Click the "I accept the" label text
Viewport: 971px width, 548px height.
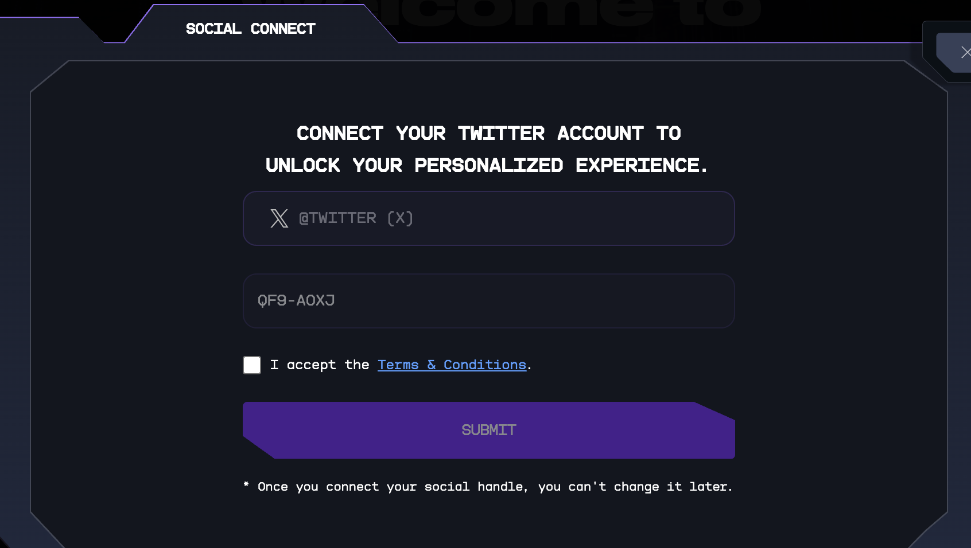pyautogui.click(x=319, y=365)
